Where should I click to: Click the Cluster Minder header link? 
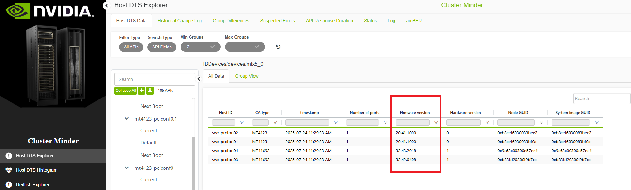pyautogui.click(x=462, y=5)
